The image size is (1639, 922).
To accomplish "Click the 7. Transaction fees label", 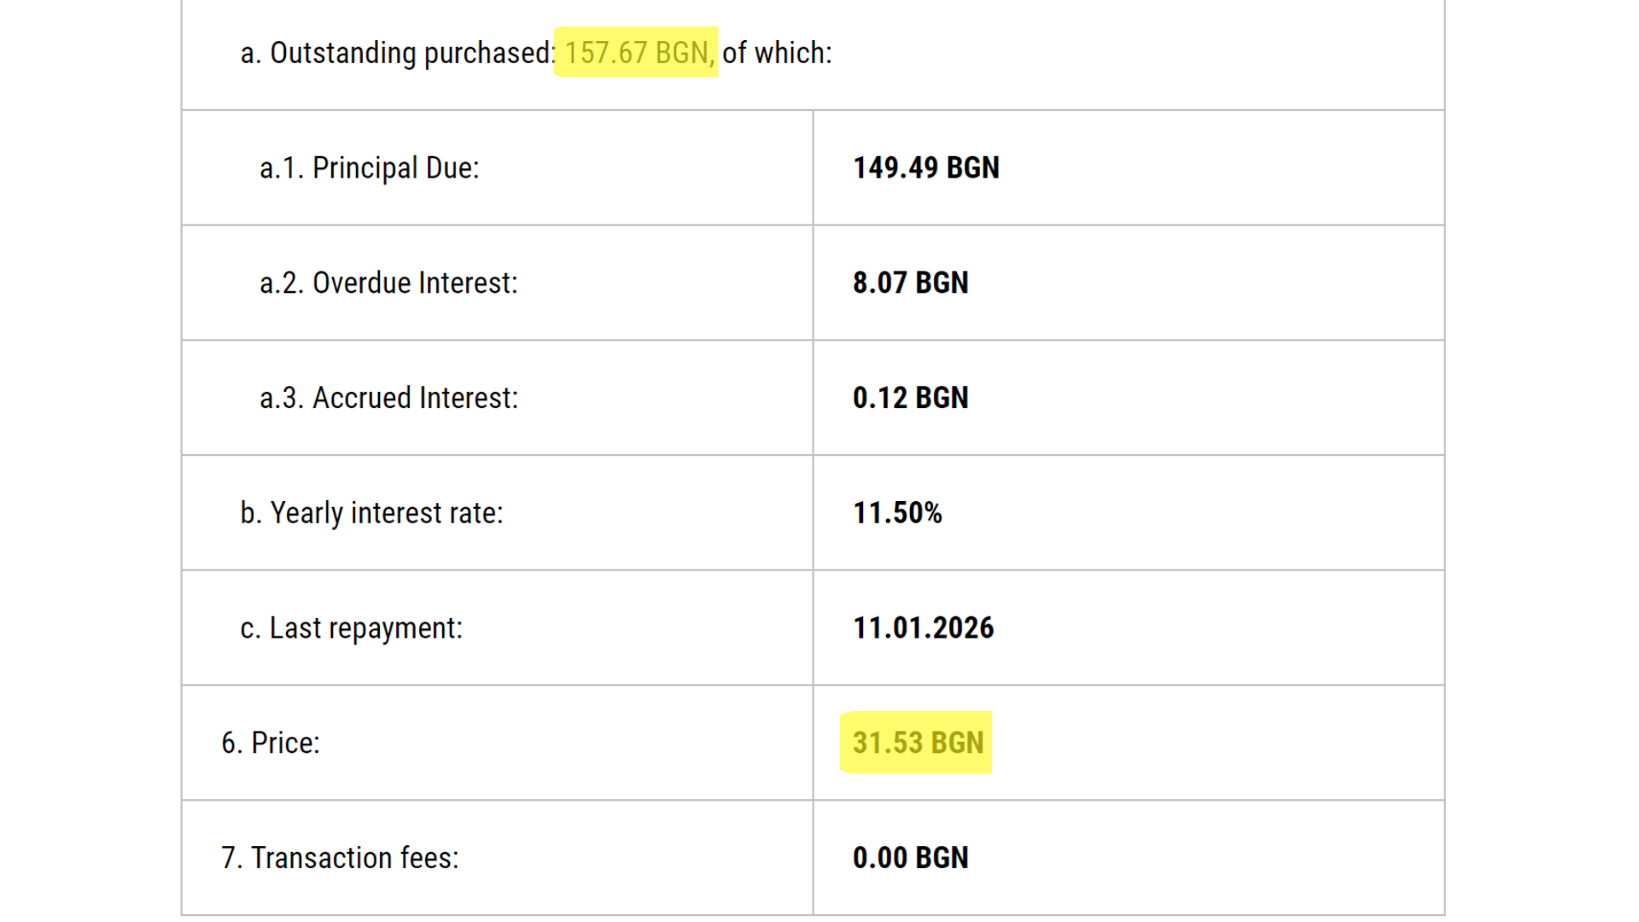I will tap(340, 858).
